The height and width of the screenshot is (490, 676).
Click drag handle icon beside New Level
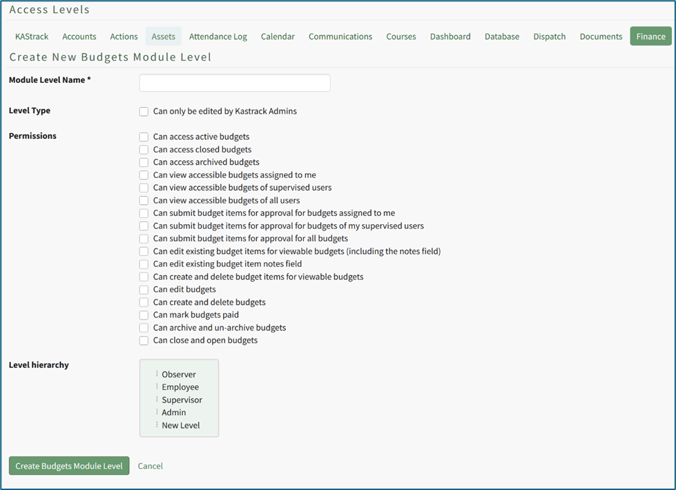[x=157, y=425]
